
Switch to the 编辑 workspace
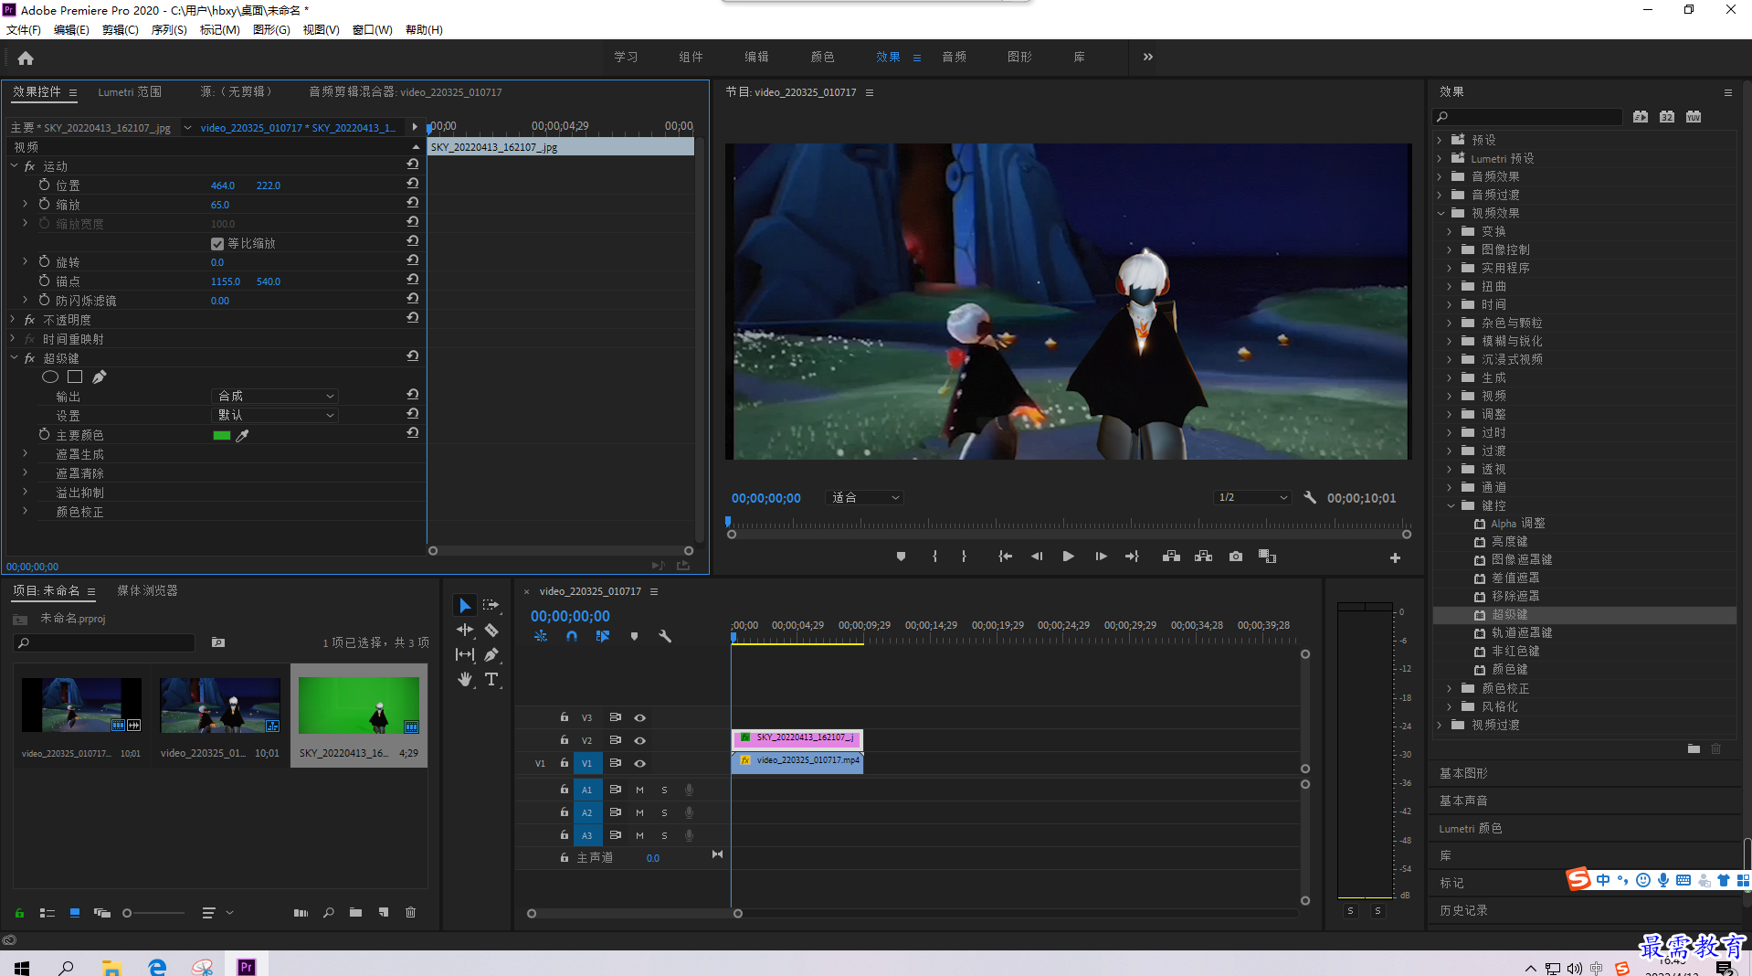pyautogui.click(x=756, y=57)
